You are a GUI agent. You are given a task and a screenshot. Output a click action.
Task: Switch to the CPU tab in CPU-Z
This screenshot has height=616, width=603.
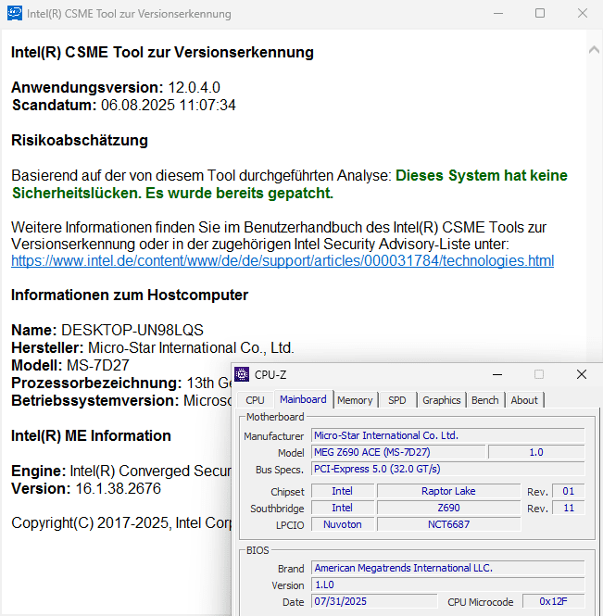tap(255, 400)
